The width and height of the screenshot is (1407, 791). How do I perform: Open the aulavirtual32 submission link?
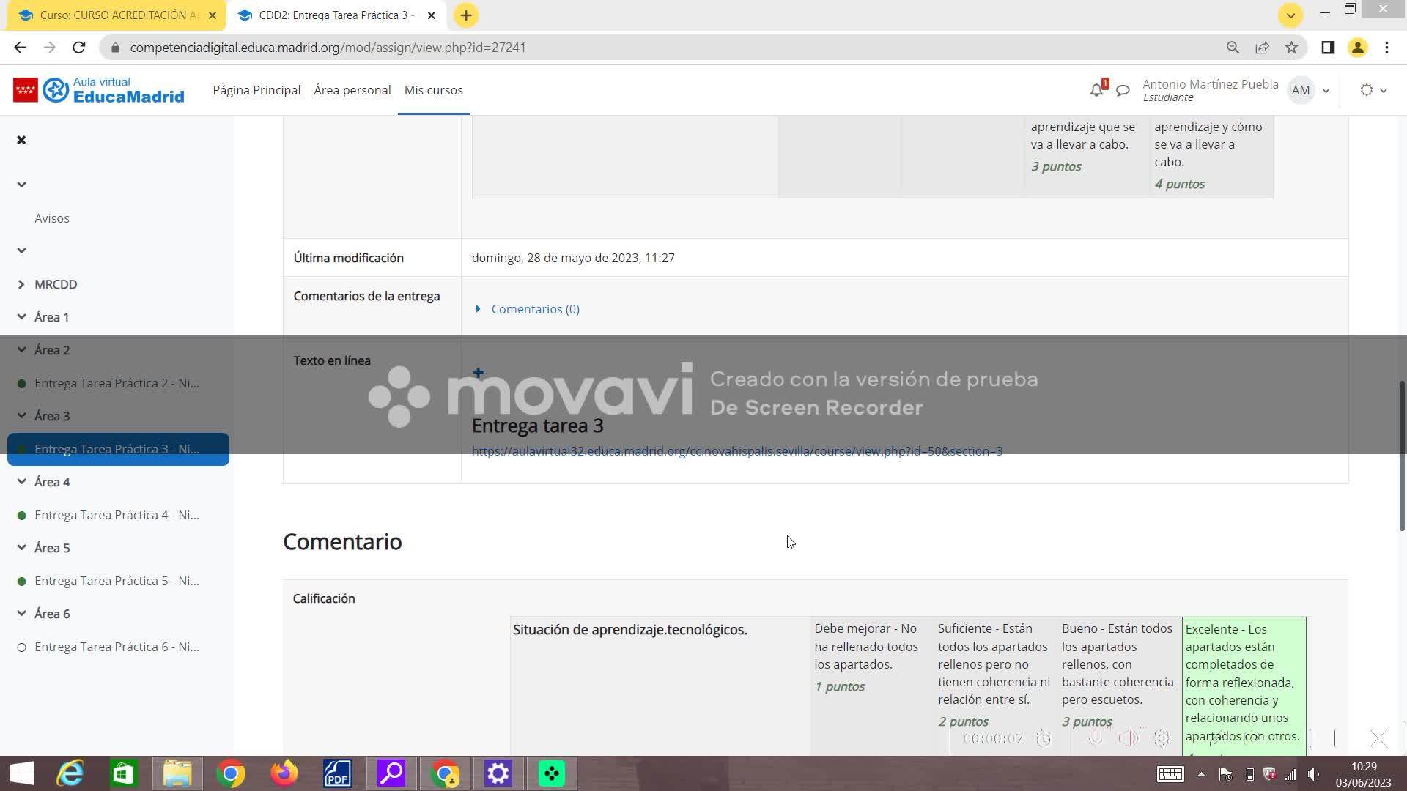click(736, 451)
